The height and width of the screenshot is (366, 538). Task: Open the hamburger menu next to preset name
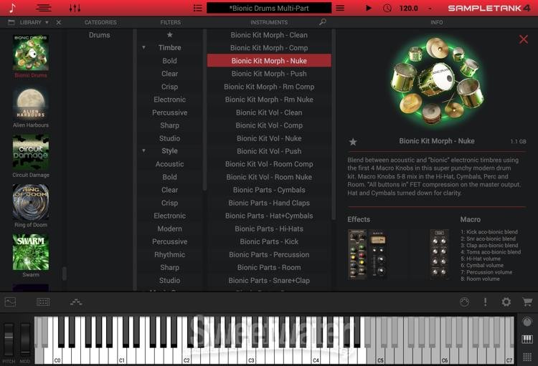click(340, 8)
